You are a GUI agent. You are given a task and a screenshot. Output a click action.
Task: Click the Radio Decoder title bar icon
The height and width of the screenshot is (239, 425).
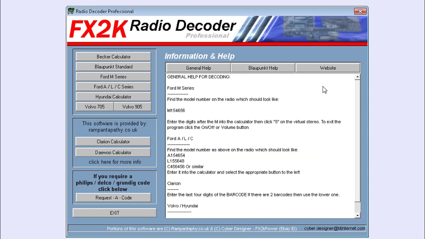(x=71, y=11)
